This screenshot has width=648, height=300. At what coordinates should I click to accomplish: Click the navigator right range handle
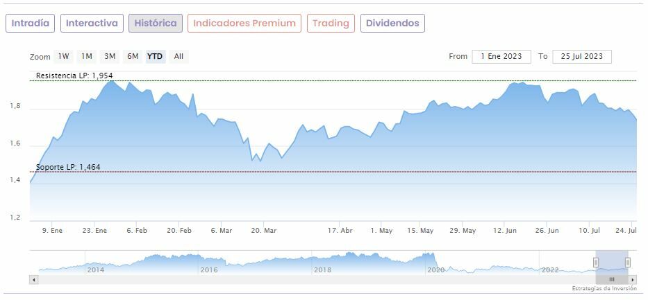point(627,262)
